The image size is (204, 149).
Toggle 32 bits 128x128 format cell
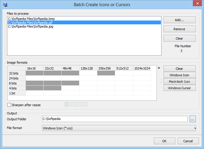point(88,73)
